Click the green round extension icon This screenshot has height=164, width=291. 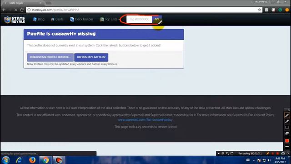pyautogui.click(x=280, y=10)
